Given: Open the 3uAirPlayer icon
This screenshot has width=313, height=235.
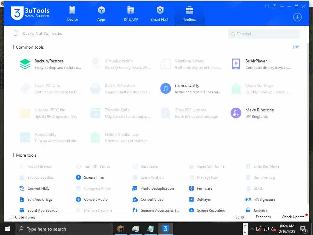Looking at the screenshot, I should pyautogui.click(x=236, y=64).
